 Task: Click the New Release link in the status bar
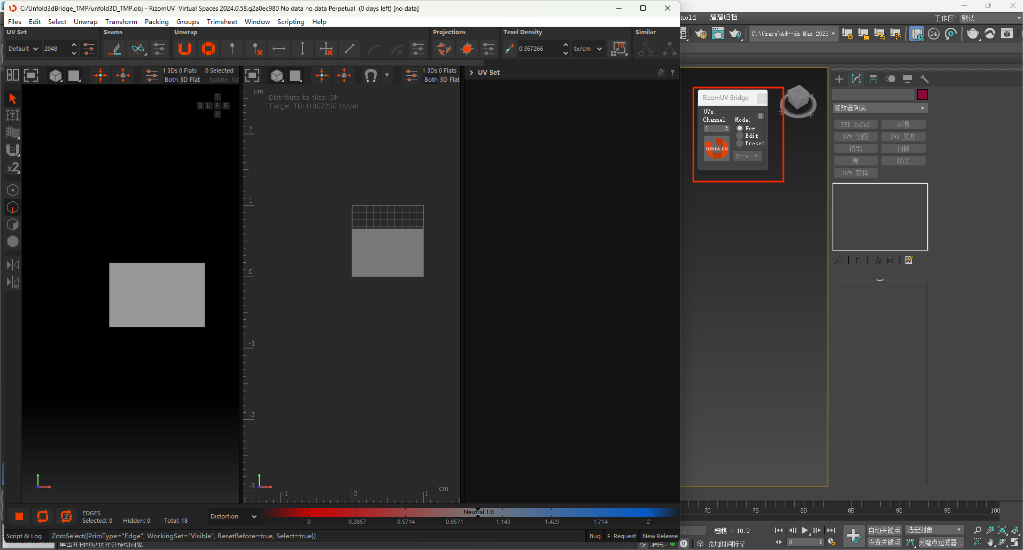[x=660, y=536]
